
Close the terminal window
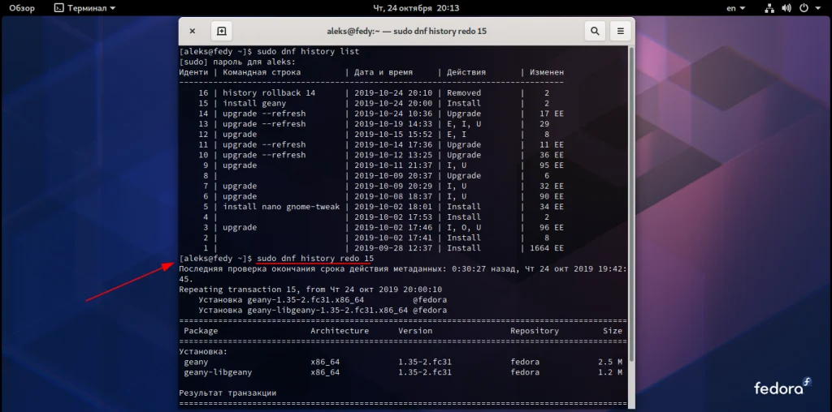(x=192, y=32)
